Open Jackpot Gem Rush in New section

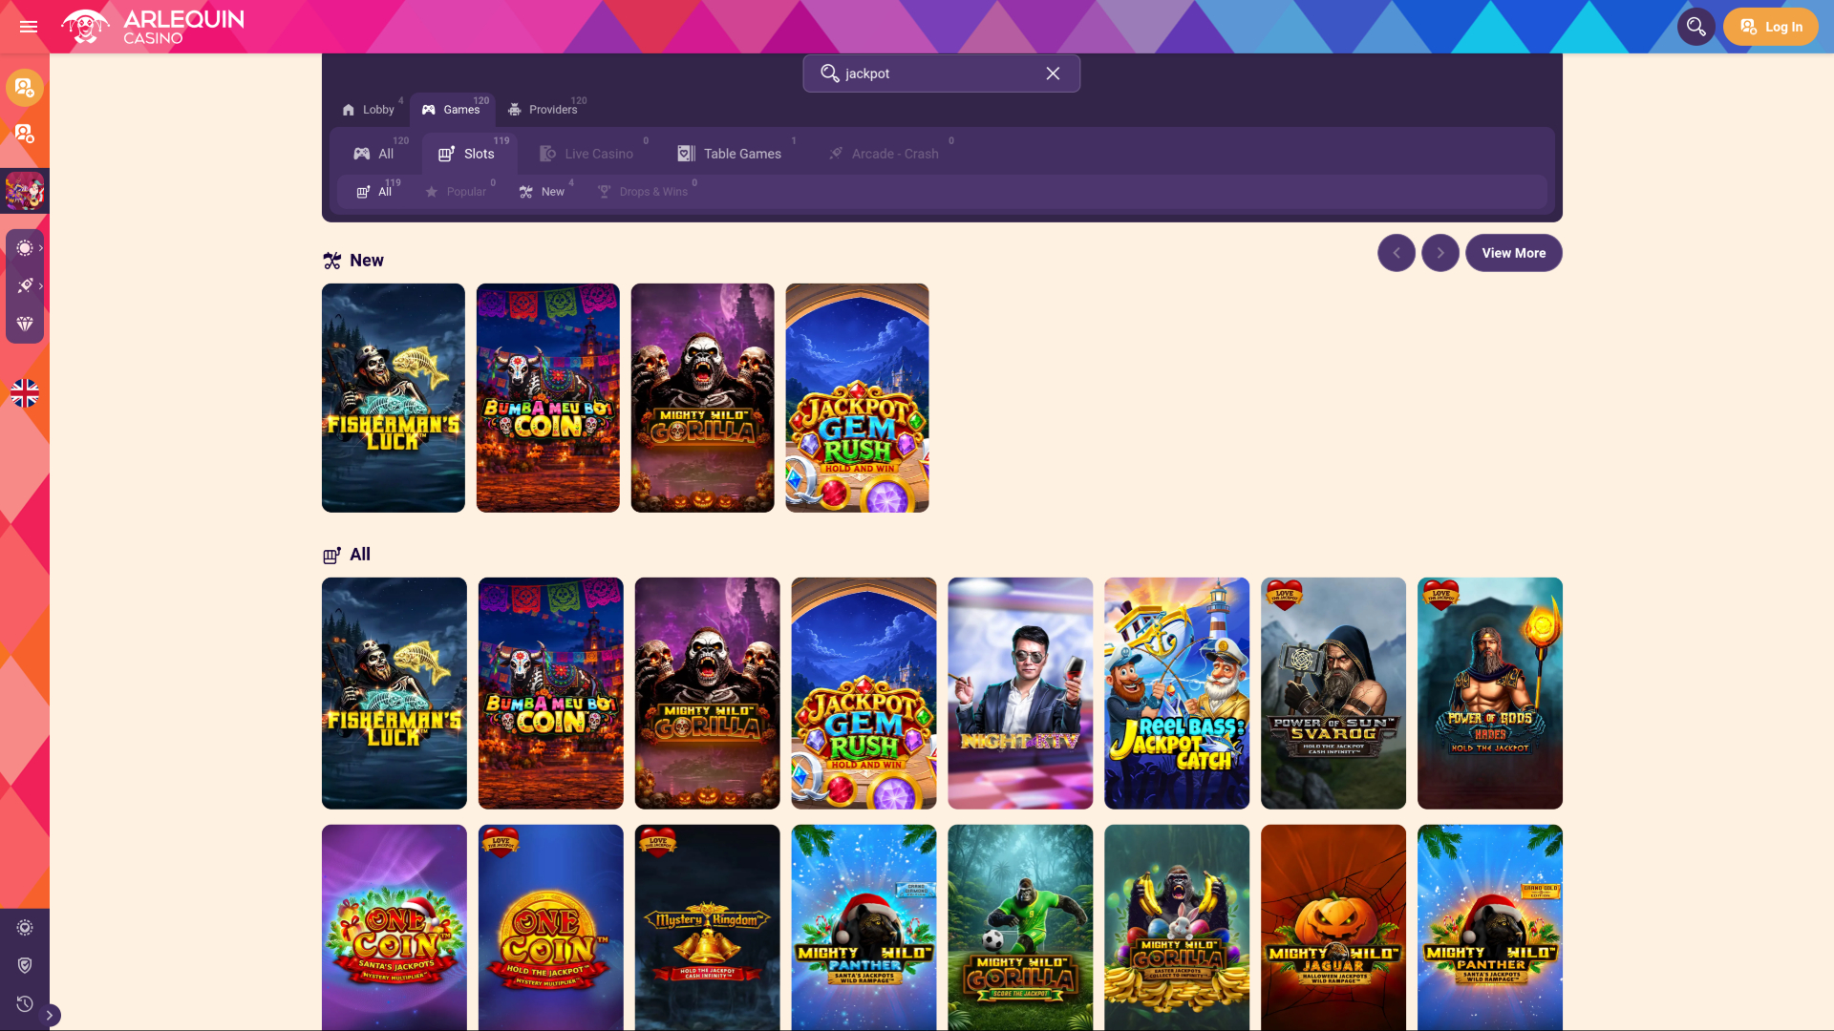(857, 398)
